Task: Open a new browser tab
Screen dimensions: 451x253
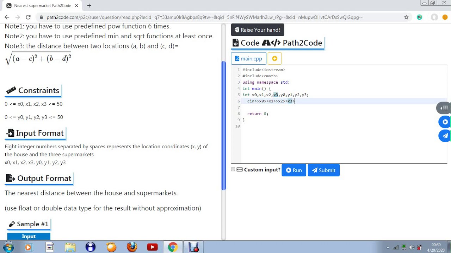Action: click(89, 6)
